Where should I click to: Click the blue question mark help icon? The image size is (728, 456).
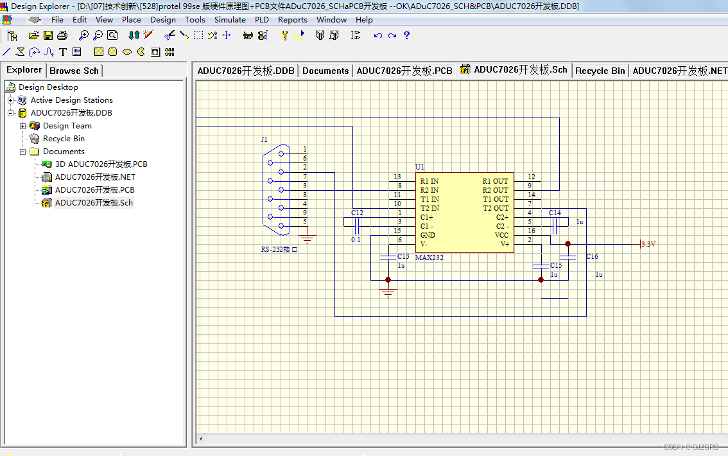(407, 35)
